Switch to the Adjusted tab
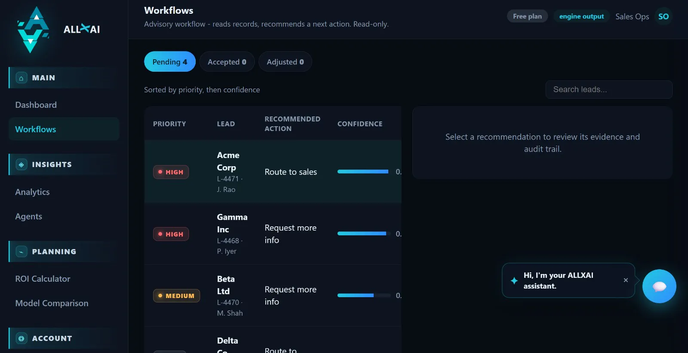Viewport: 688px width, 353px height. pyautogui.click(x=285, y=62)
